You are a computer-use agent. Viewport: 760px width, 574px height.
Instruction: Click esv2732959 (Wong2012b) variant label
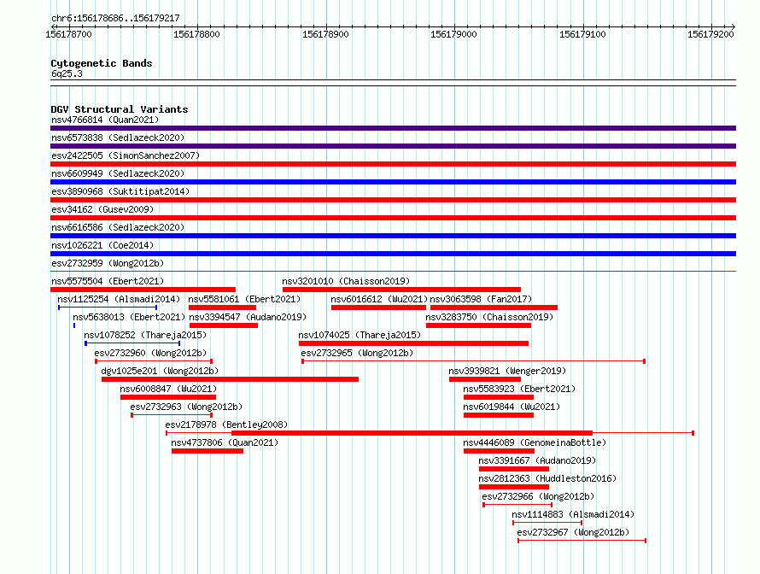tap(108, 263)
